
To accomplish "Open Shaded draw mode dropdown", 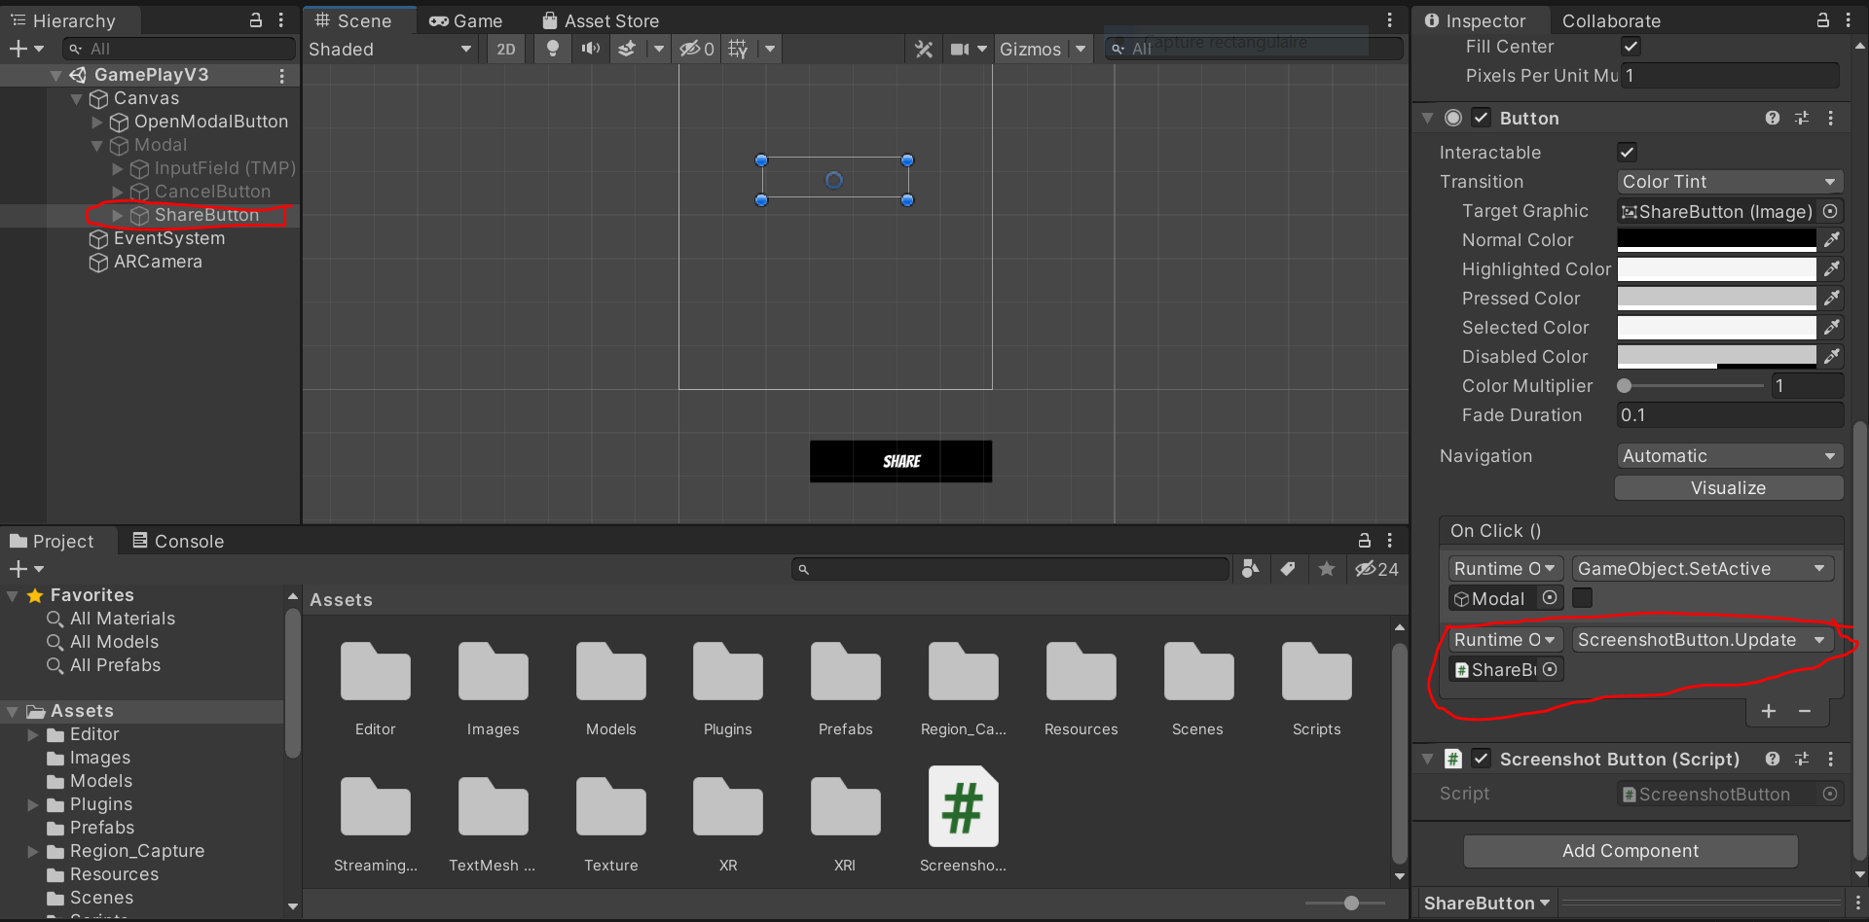I will [390, 49].
